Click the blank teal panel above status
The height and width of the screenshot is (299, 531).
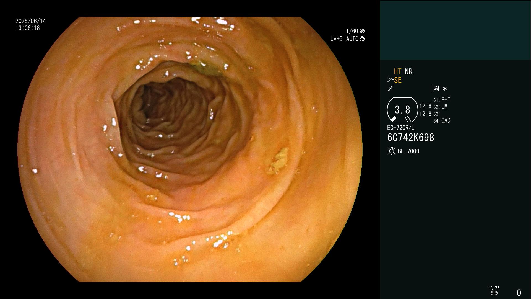click(x=455, y=30)
